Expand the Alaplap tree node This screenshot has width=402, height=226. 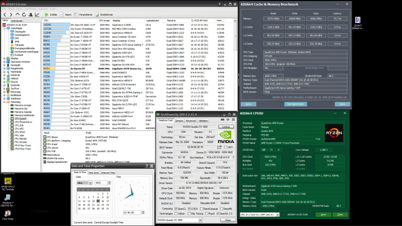pos(5,58)
